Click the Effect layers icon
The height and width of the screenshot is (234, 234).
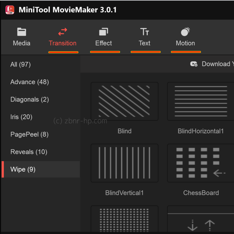pos(104,32)
